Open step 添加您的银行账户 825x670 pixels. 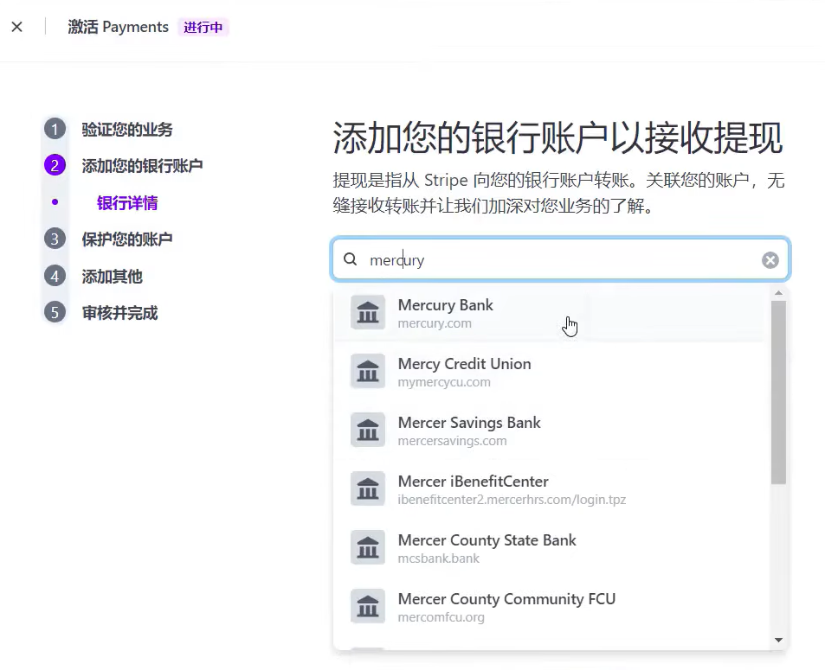click(x=142, y=166)
